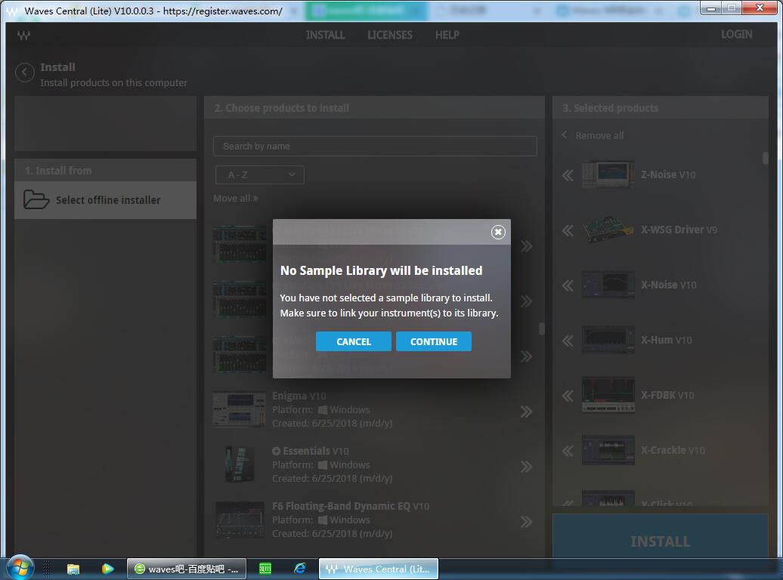
Task: Click the X-WSG Driver card thumbnail
Action: tap(608, 230)
